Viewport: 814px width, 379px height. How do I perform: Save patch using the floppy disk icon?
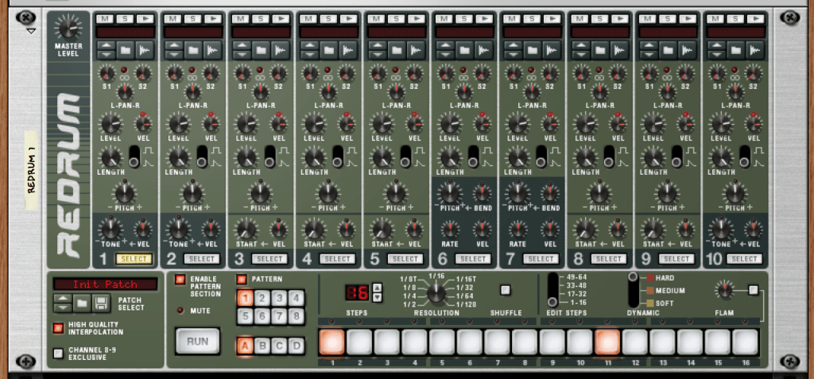[x=102, y=303]
